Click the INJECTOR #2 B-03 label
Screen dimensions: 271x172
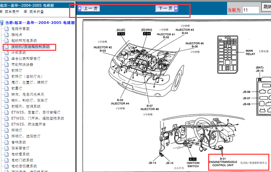coord(103,49)
